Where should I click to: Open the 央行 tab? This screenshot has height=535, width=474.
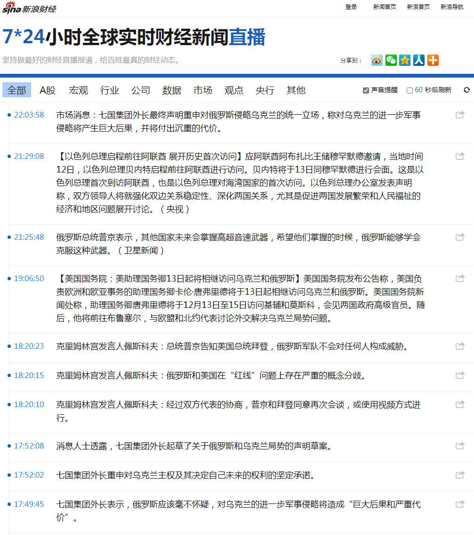coord(265,90)
